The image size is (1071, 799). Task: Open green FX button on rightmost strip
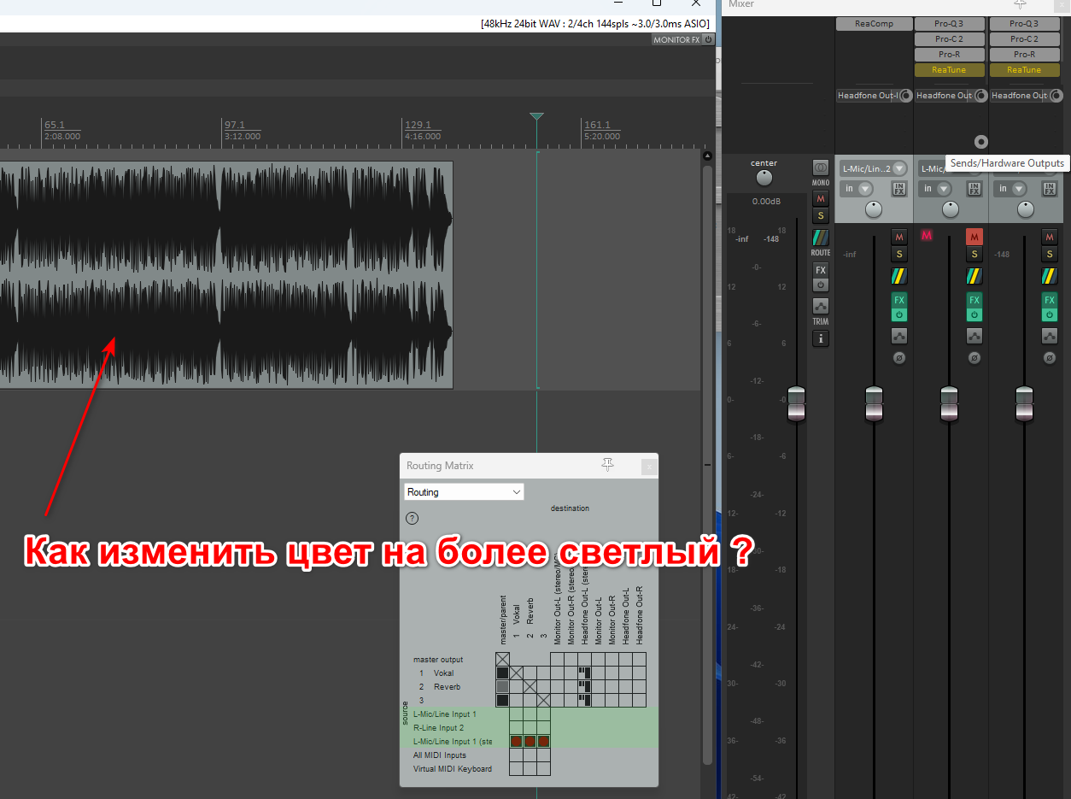(x=1050, y=300)
